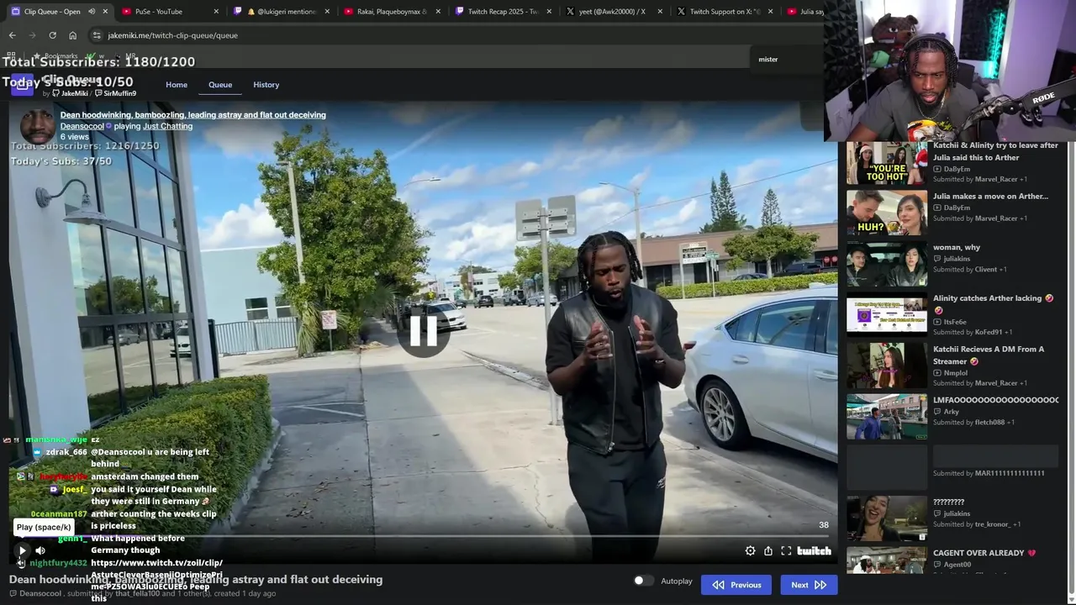Image resolution: width=1076 pixels, height=605 pixels.
Task: Reload the page with the refresh icon
Action: click(x=52, y=35)
